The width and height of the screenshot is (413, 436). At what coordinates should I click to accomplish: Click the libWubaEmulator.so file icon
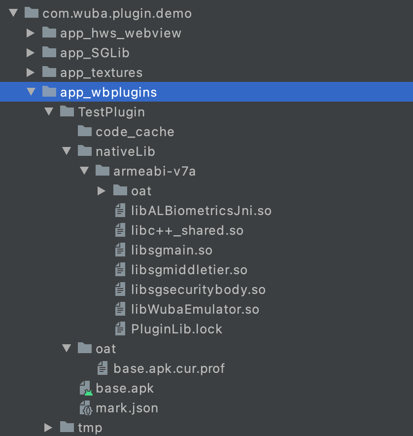(120, 309)
